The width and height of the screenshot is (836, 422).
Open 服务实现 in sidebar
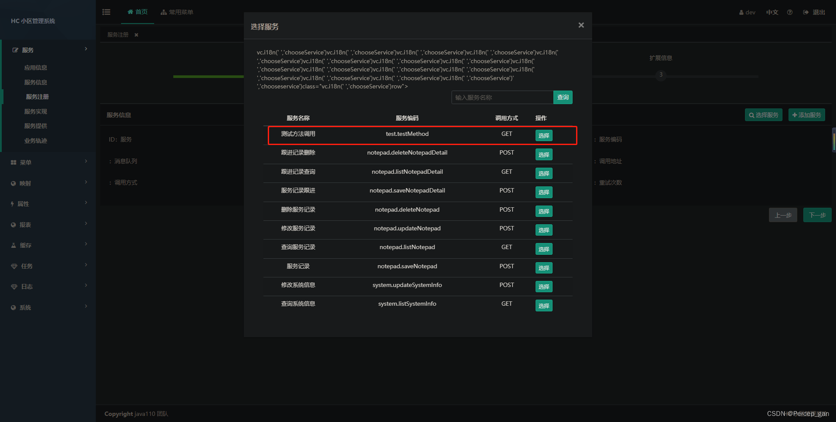pos(36,111)
